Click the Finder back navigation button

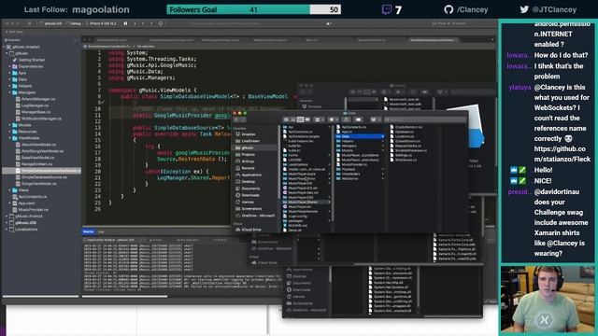click(x=236, y=119)
